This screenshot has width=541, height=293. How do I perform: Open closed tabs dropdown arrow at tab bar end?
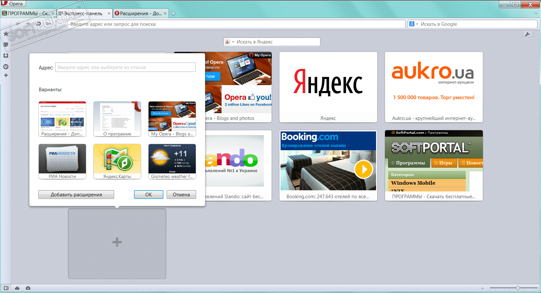click(536, 14)
